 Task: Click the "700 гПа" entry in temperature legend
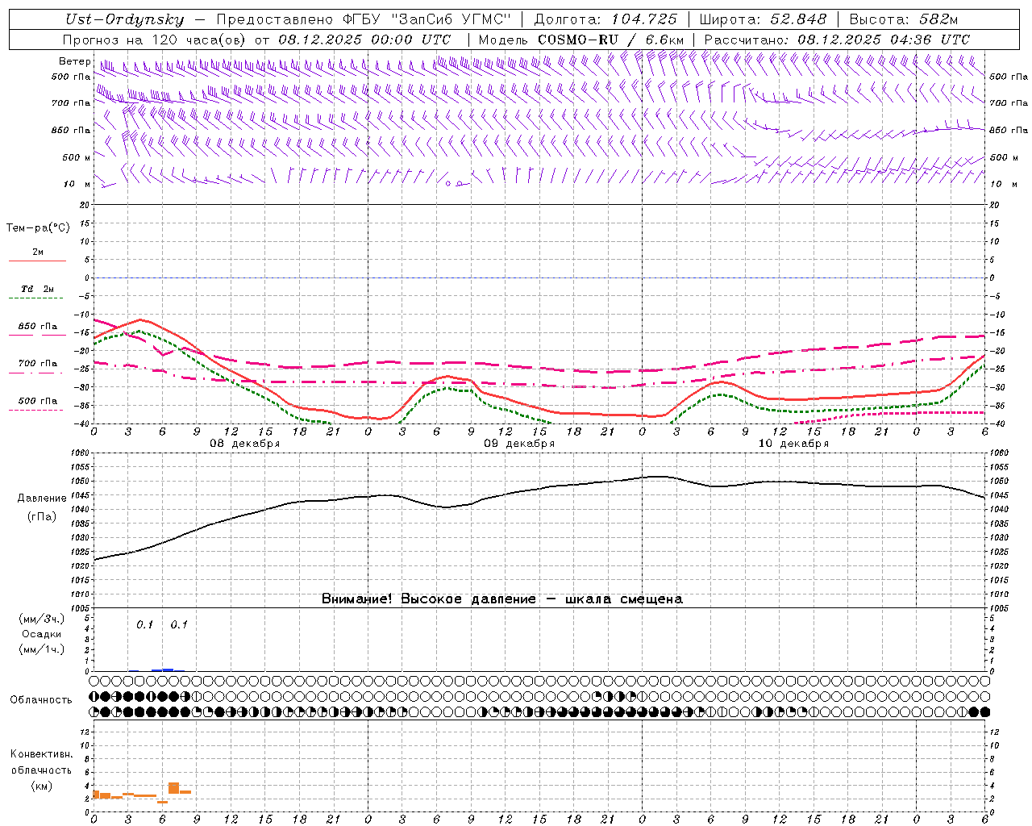click(38, 364)
